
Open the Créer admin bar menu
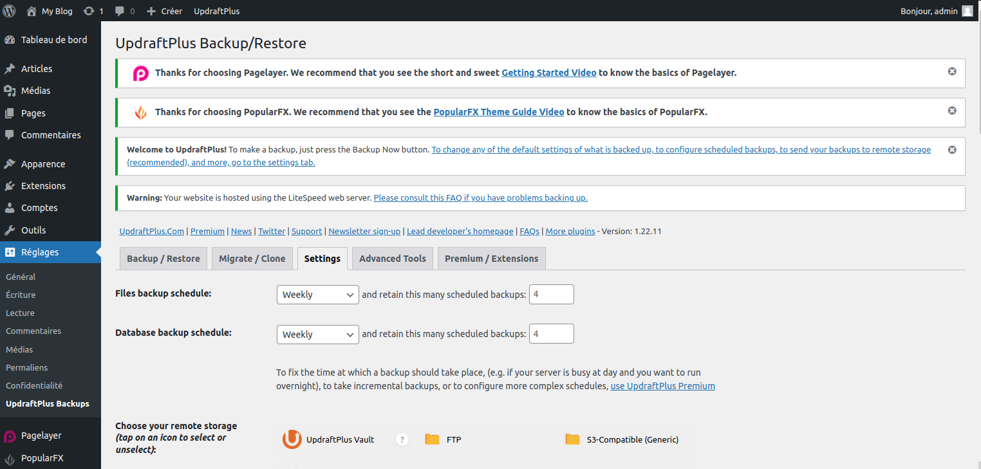pos(165,11)
